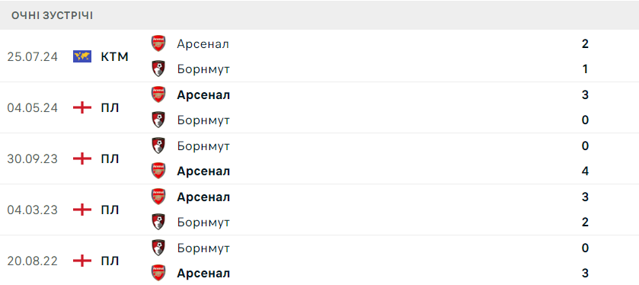Open Борнмут team link in 04.05.24 row
639x285 pixels.
click(203, 120)
